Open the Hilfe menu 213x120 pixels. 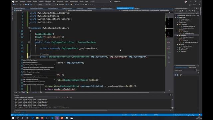coord(87,2)
